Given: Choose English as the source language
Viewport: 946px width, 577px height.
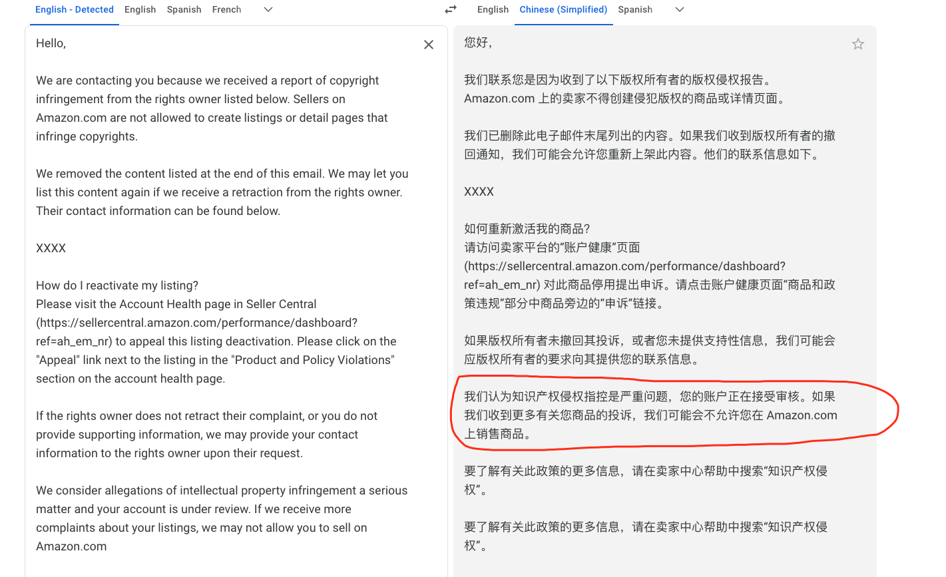Looking at the screenshot, I should [x=140, y=9].
